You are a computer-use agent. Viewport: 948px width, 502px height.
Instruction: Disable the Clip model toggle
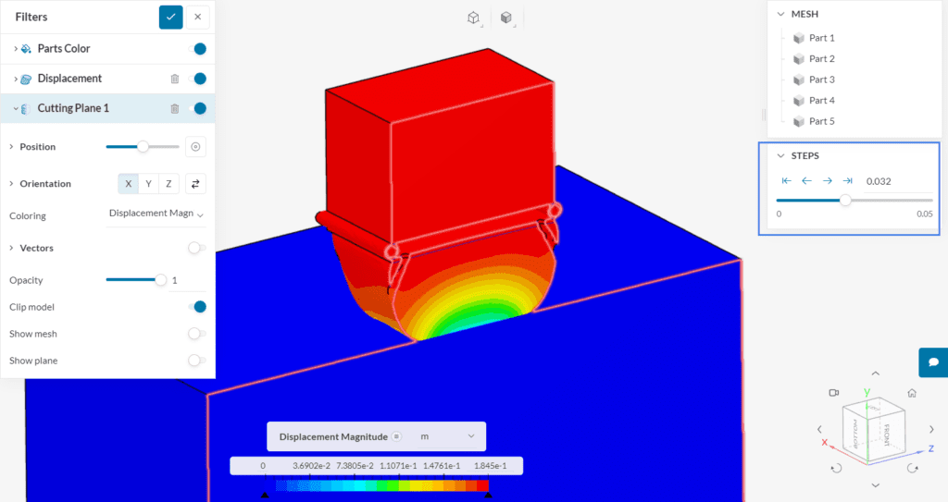196,307
